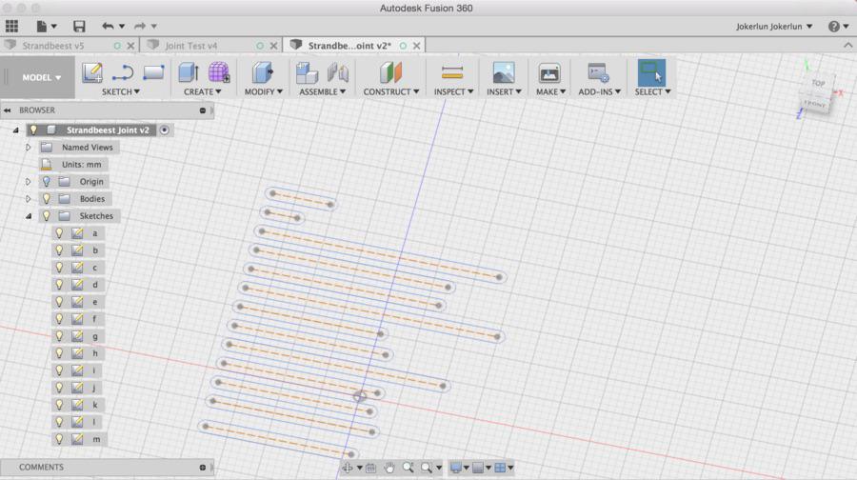857x480 pixels.
Task: Click the Insert image icon
Action: tap(504, 72)
